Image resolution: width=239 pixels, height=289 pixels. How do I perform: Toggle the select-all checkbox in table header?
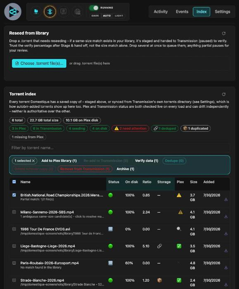pos(14,182)
